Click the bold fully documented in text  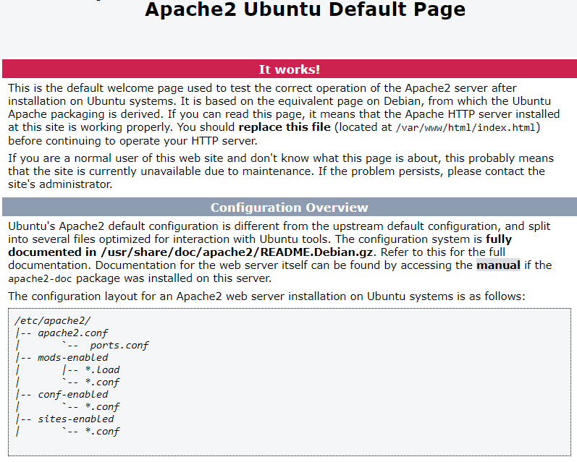coord(260,246)
